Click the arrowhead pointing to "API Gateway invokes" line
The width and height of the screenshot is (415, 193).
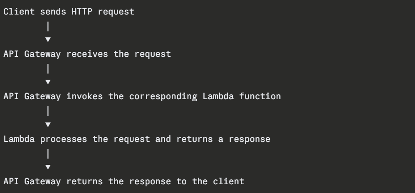click(x=48, y=82)
